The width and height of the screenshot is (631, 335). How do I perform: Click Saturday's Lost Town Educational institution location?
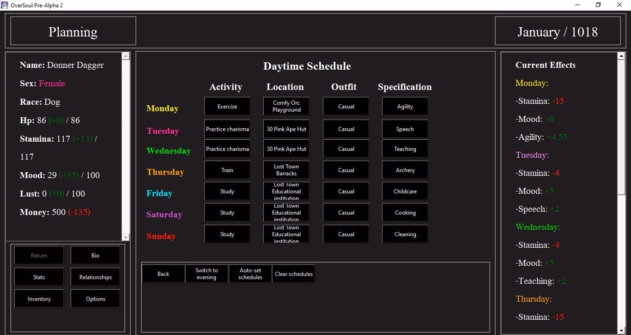point(286,212)
